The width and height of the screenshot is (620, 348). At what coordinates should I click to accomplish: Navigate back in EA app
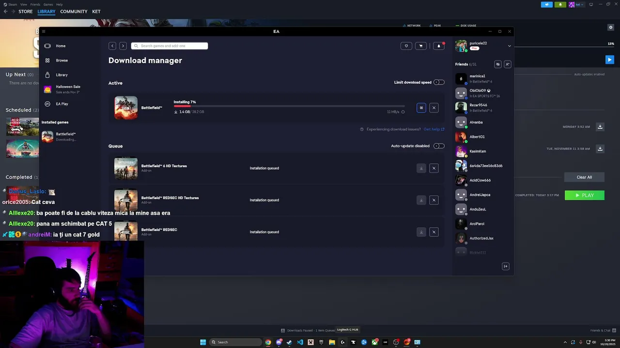(x=112, y=46)
